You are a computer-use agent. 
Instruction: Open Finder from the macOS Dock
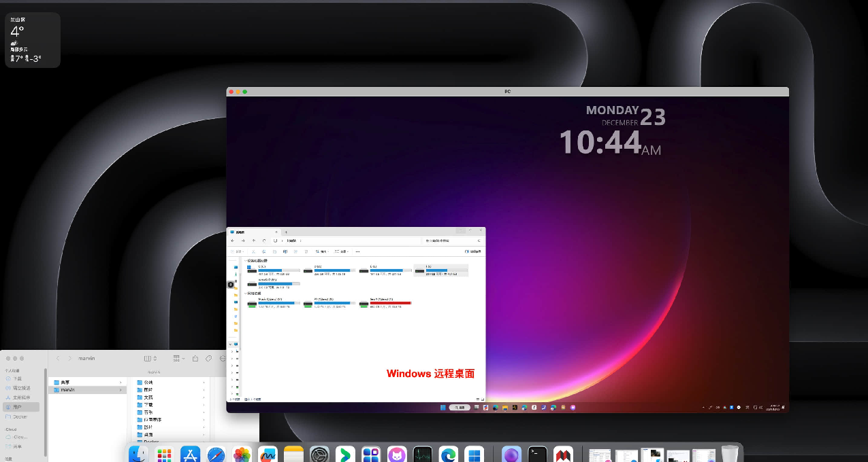pos(140,455)
